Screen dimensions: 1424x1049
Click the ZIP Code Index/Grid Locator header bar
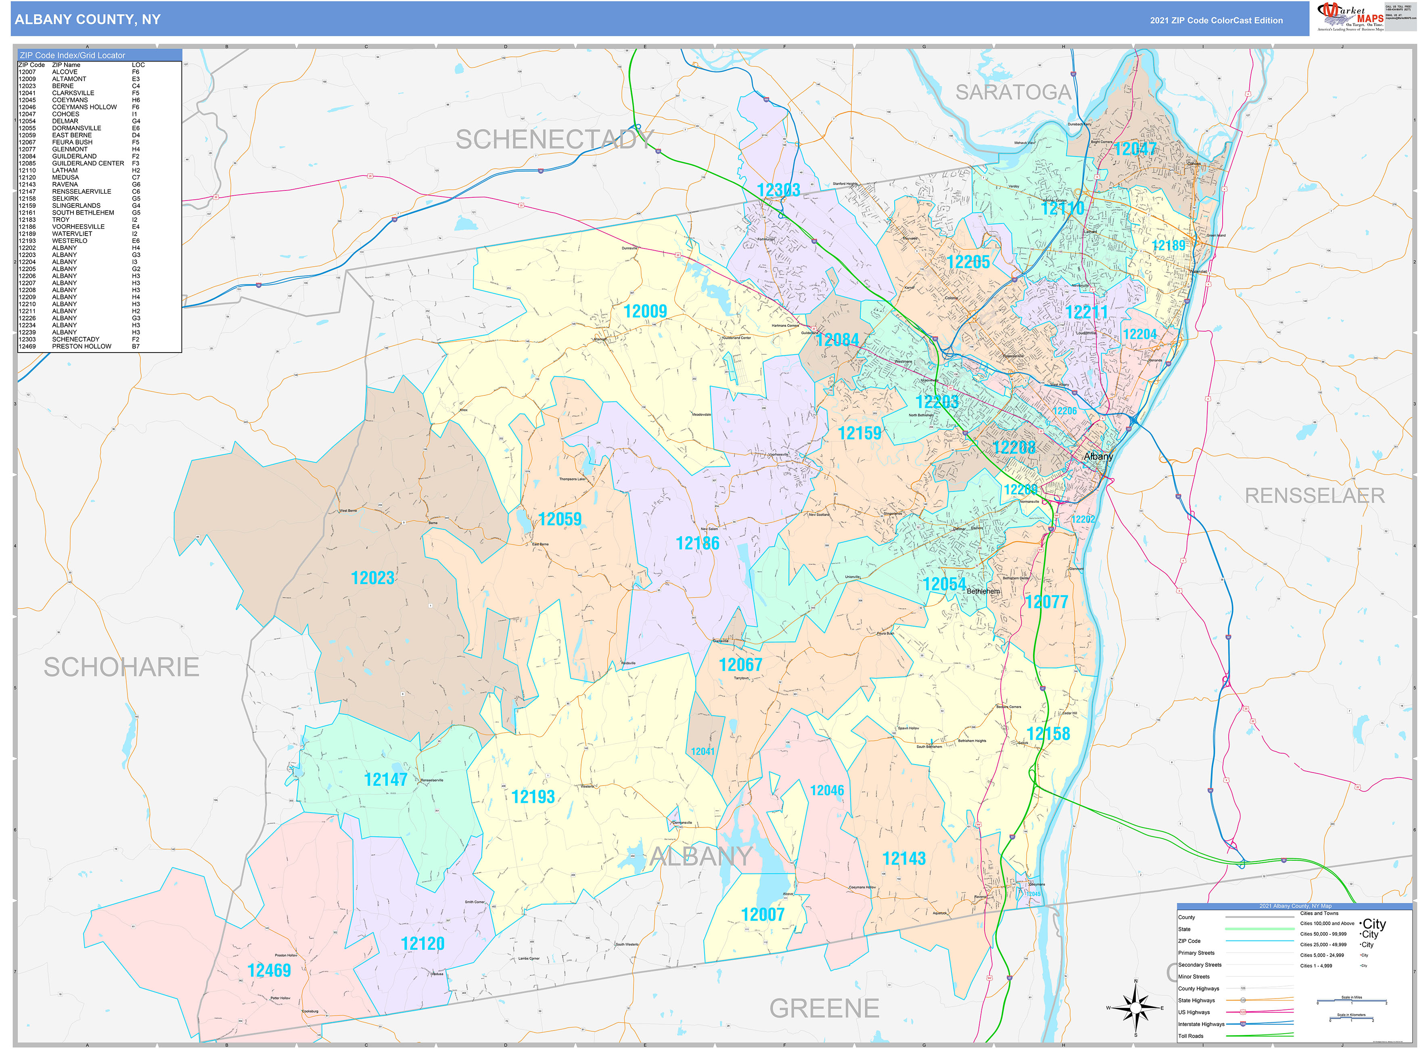click(73, 55)
